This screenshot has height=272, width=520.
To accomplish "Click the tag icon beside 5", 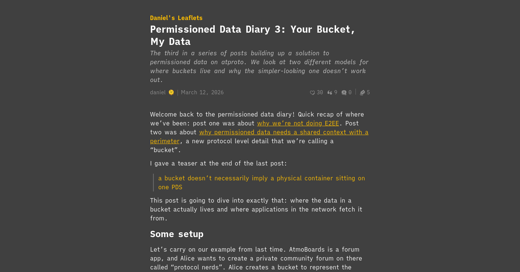I will pos(363,93).
